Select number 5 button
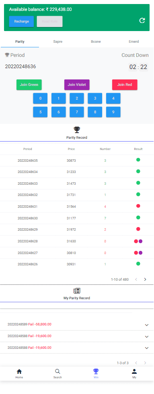154x394 pixels. [x=40, y=112]
